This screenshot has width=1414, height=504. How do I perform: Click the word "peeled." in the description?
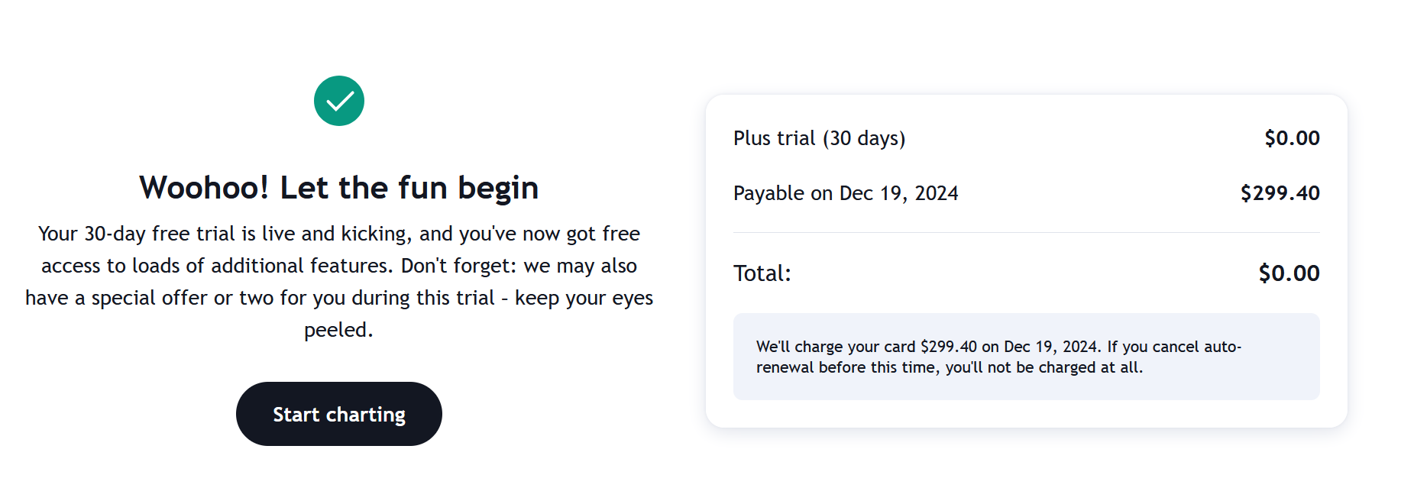click(338, 330)
